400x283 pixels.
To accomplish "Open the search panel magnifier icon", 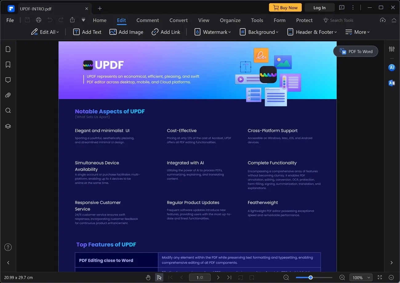I will click(8, 111).
